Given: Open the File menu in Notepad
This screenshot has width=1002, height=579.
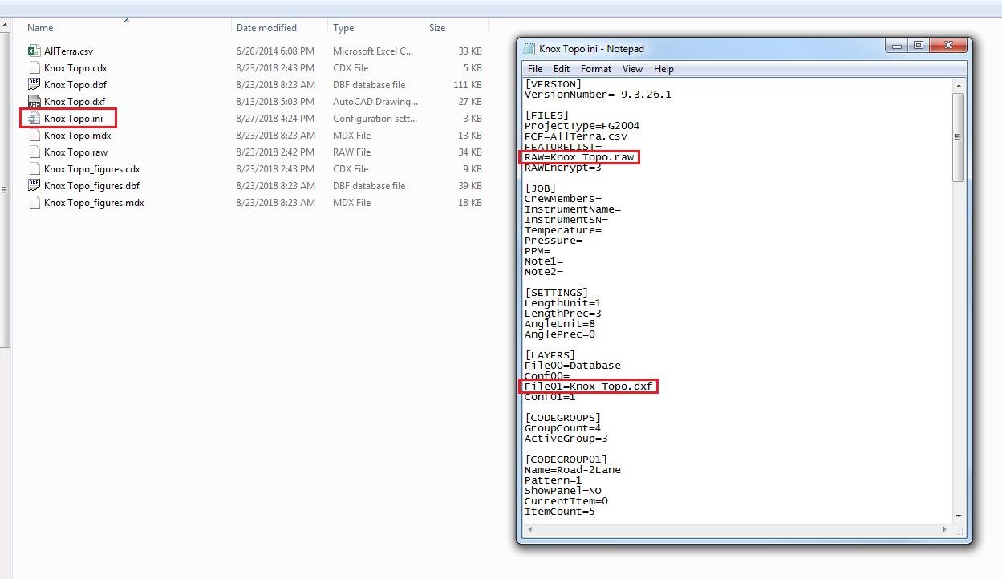Looking at the screenshot, I should point(534,69).
